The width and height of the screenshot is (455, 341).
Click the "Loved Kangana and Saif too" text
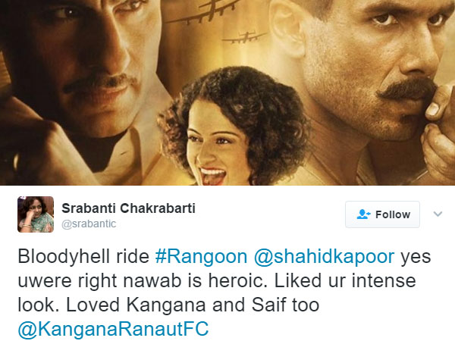click(x=193, y=305)
